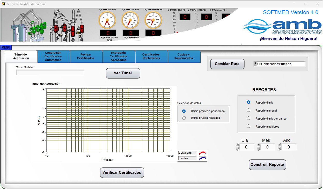Click the Mes numeric value field
323x189 pixels.
pyautogui.click(x=268, y=147)
